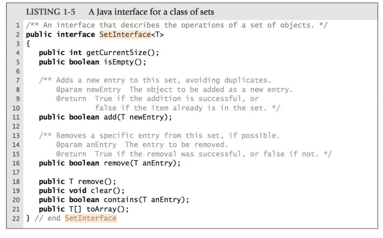Click line number 22 in the gutter

(16, 218)
